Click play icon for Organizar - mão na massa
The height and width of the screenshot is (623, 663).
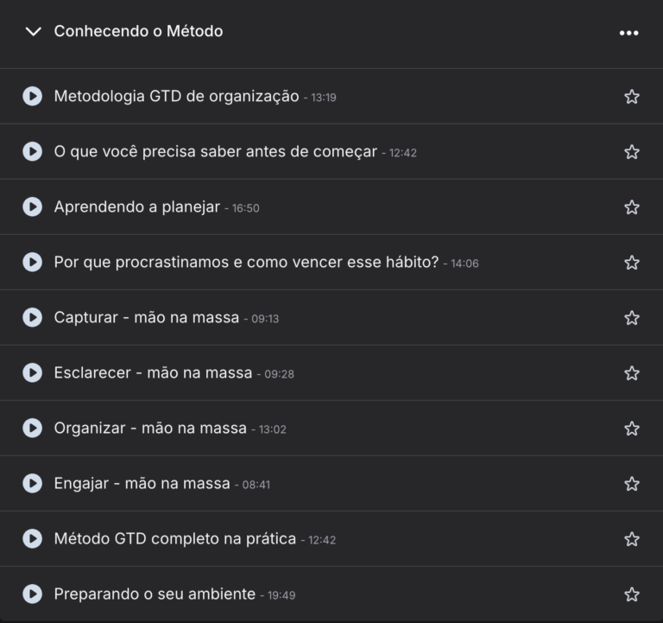32,428
